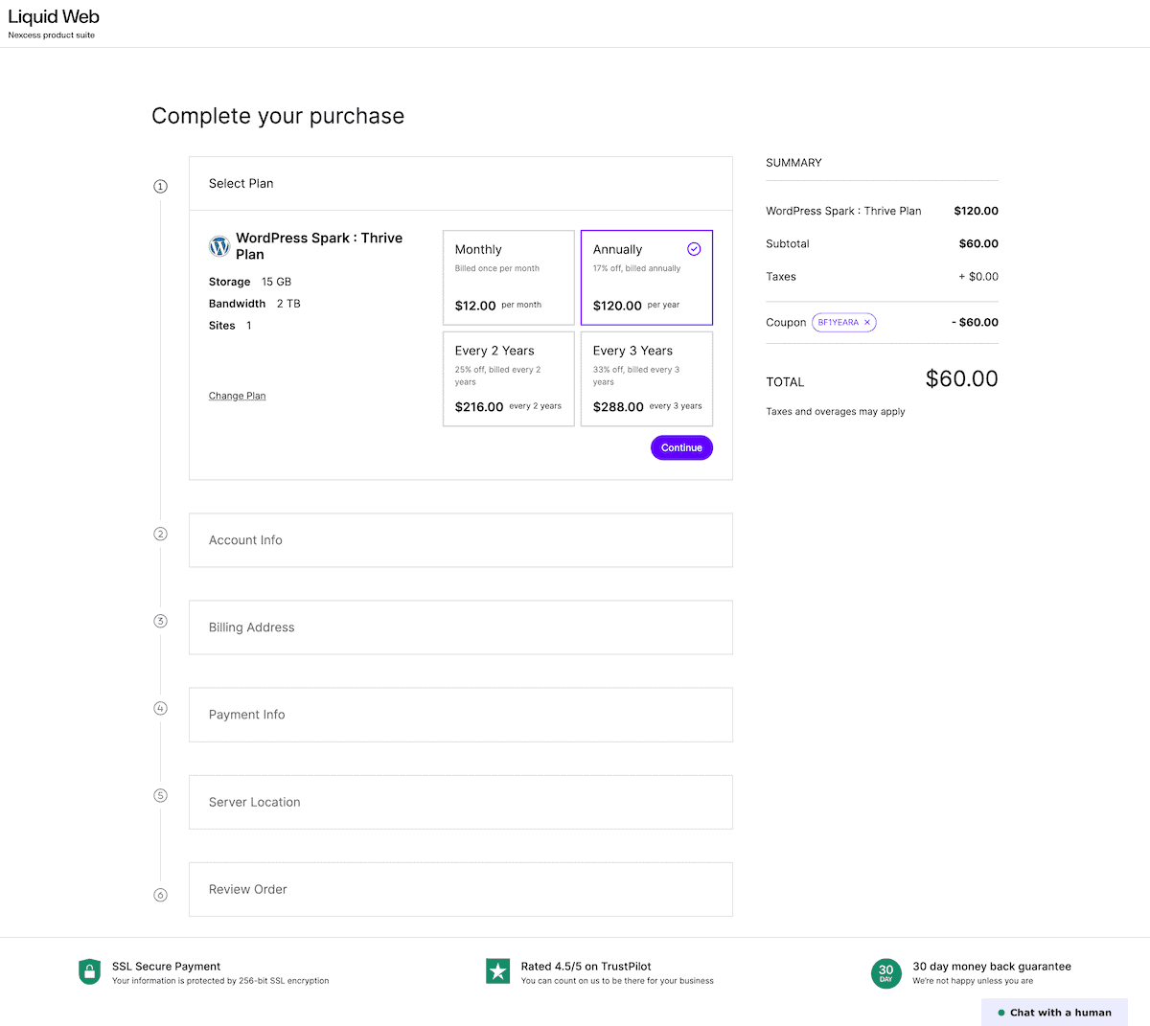Click the TrustPilot star icon

(x=497, y=970)
